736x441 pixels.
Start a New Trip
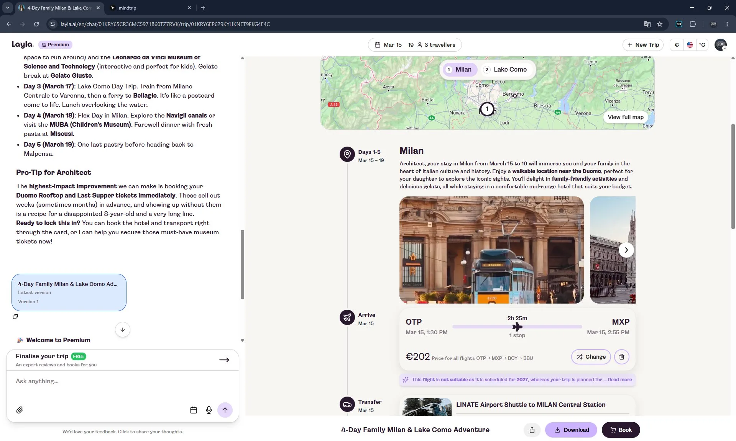[x=643, y=45]
